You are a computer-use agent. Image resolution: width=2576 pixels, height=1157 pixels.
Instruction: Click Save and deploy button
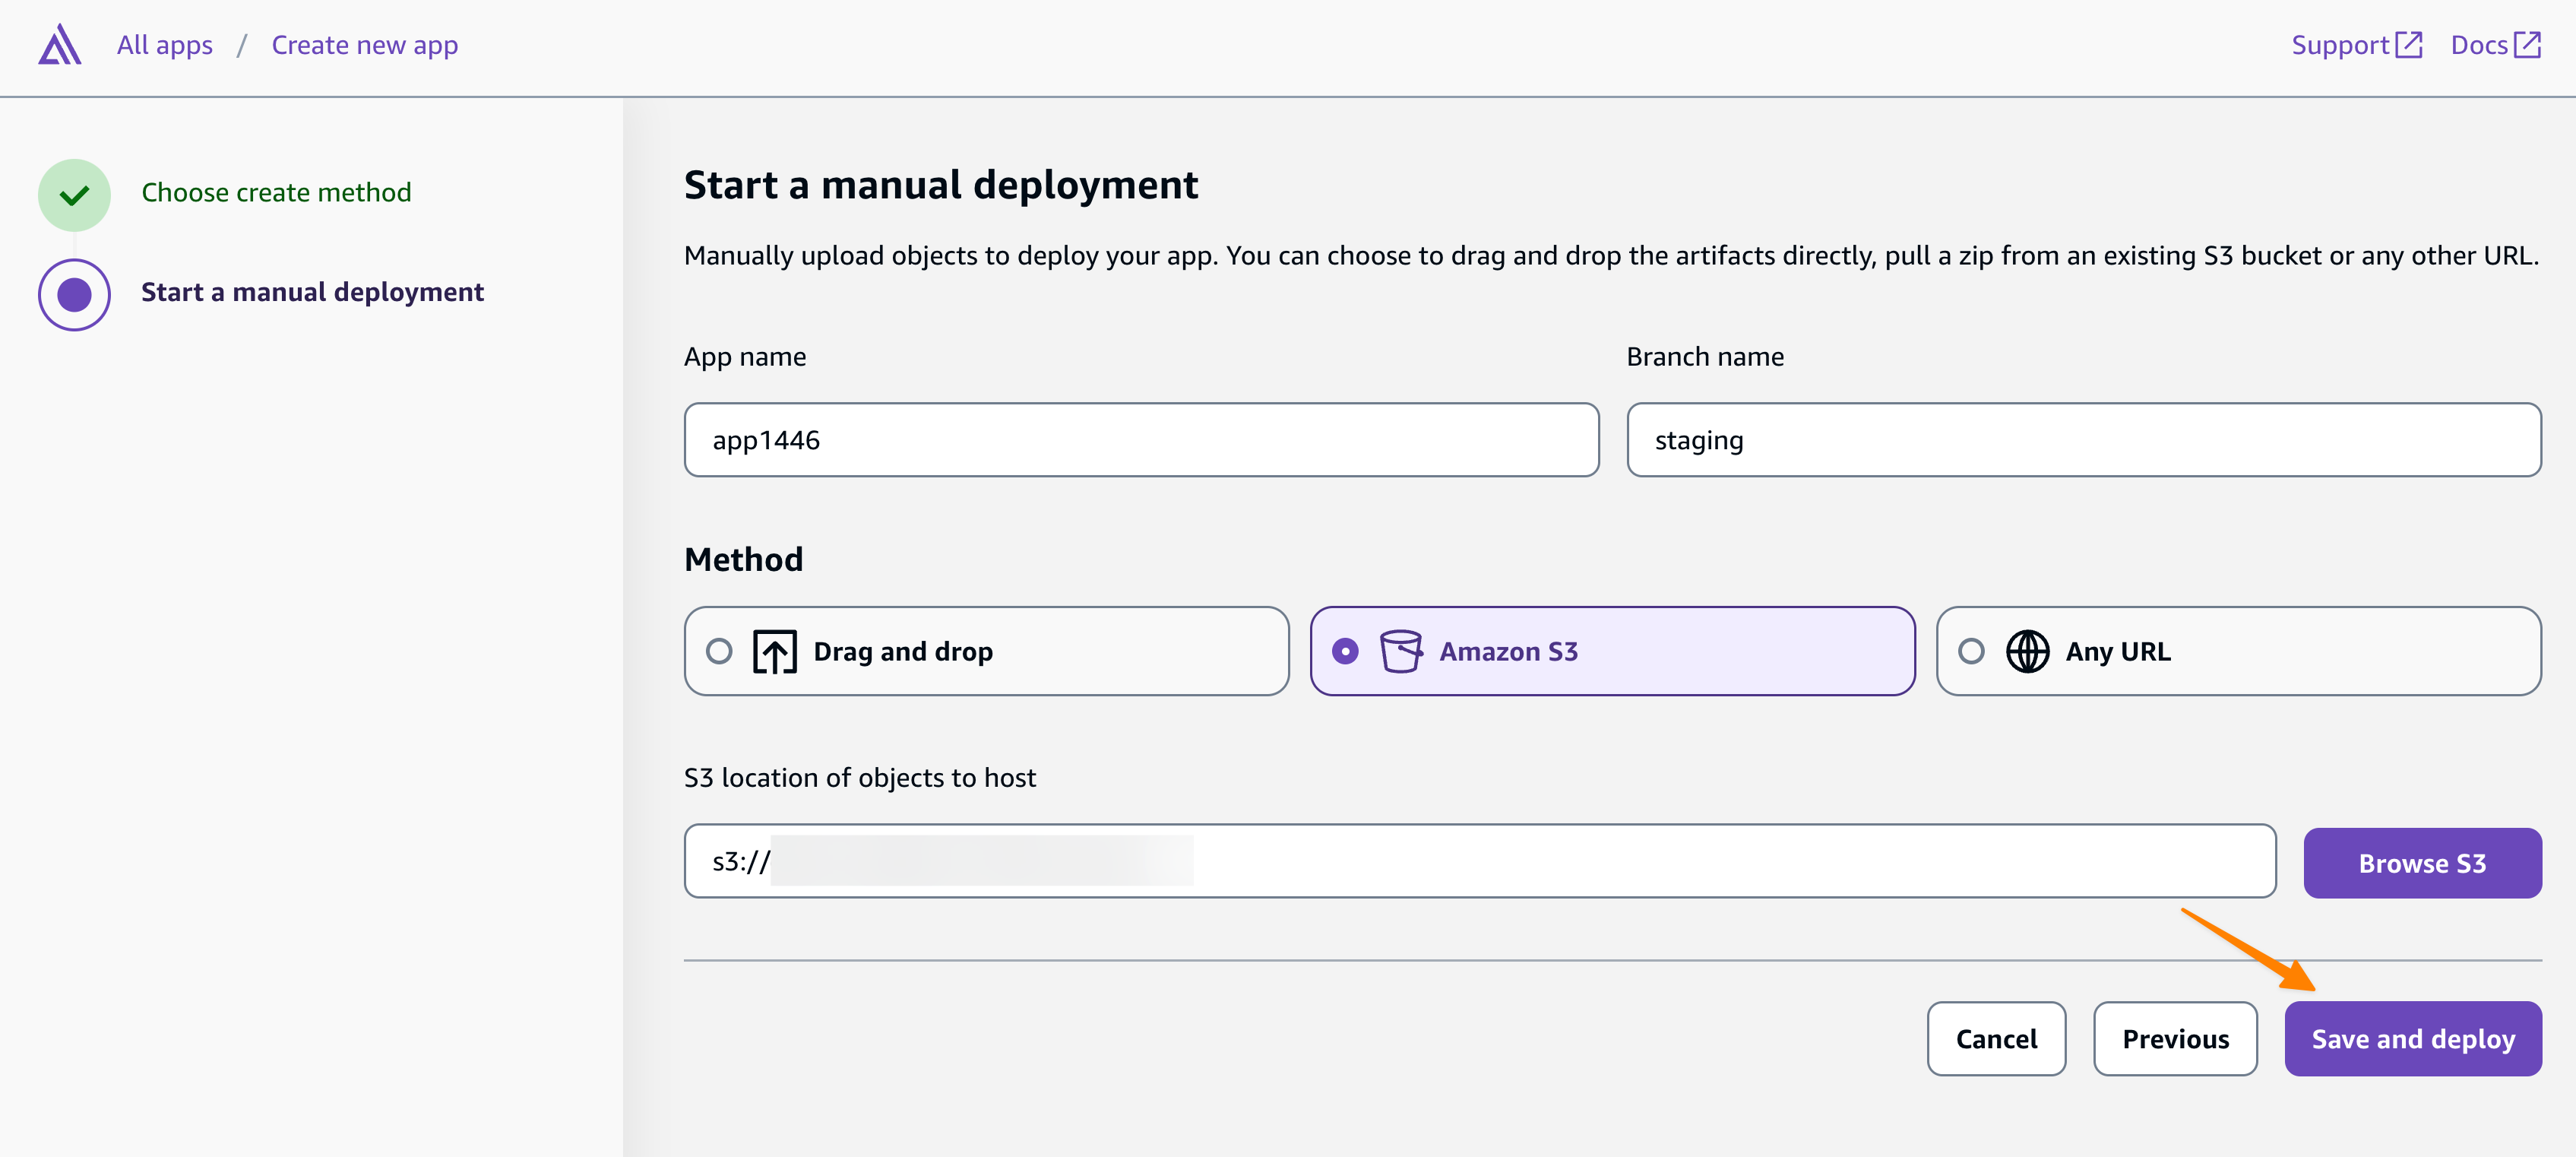(2412, 1039)
